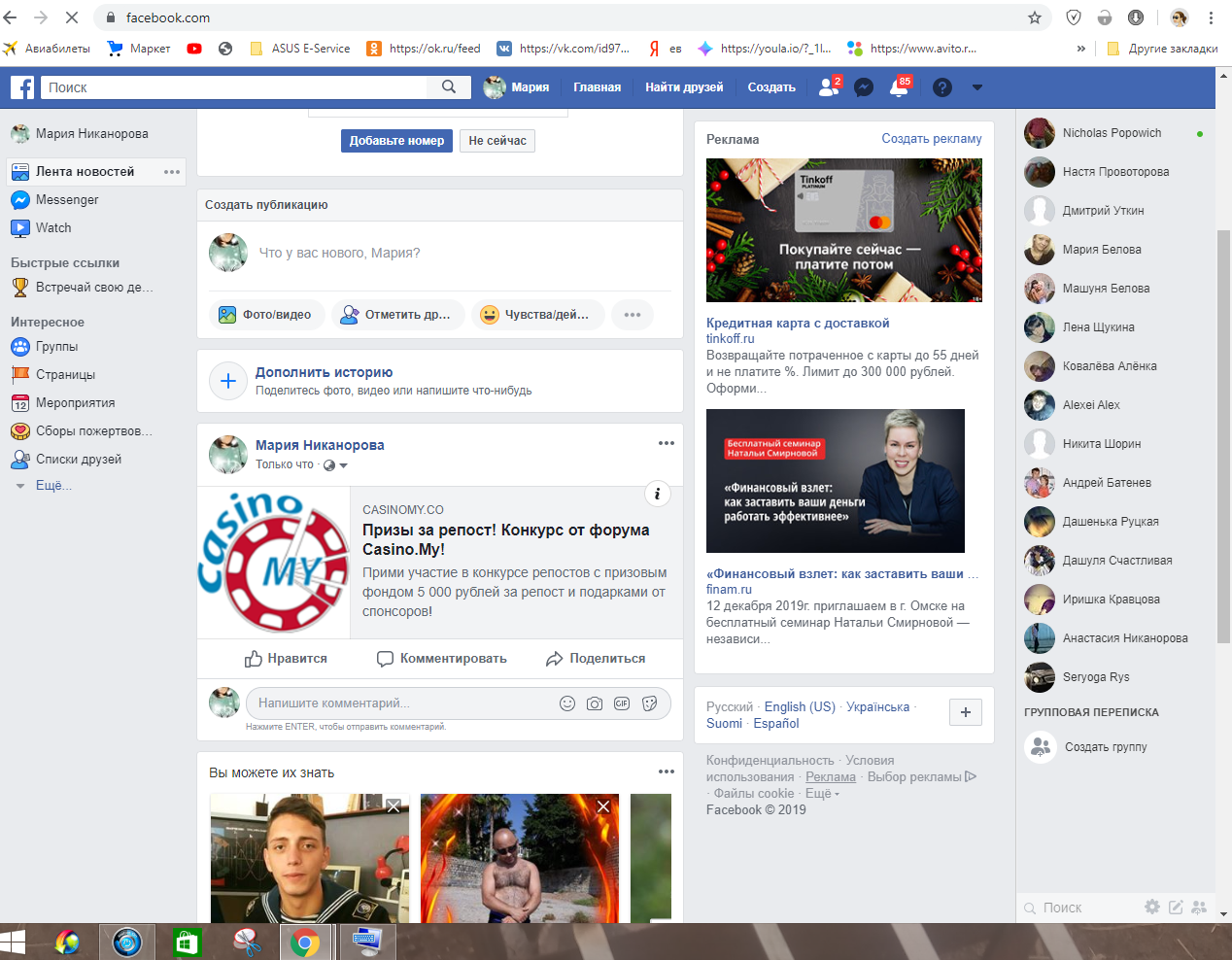Screen dimensions: 1232x960
Task: Click the search magnifier button
Action: (x=448, y=87)
